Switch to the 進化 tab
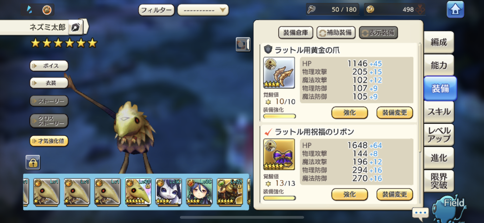Screen dimensions: 484x223 tap(439, 158)
